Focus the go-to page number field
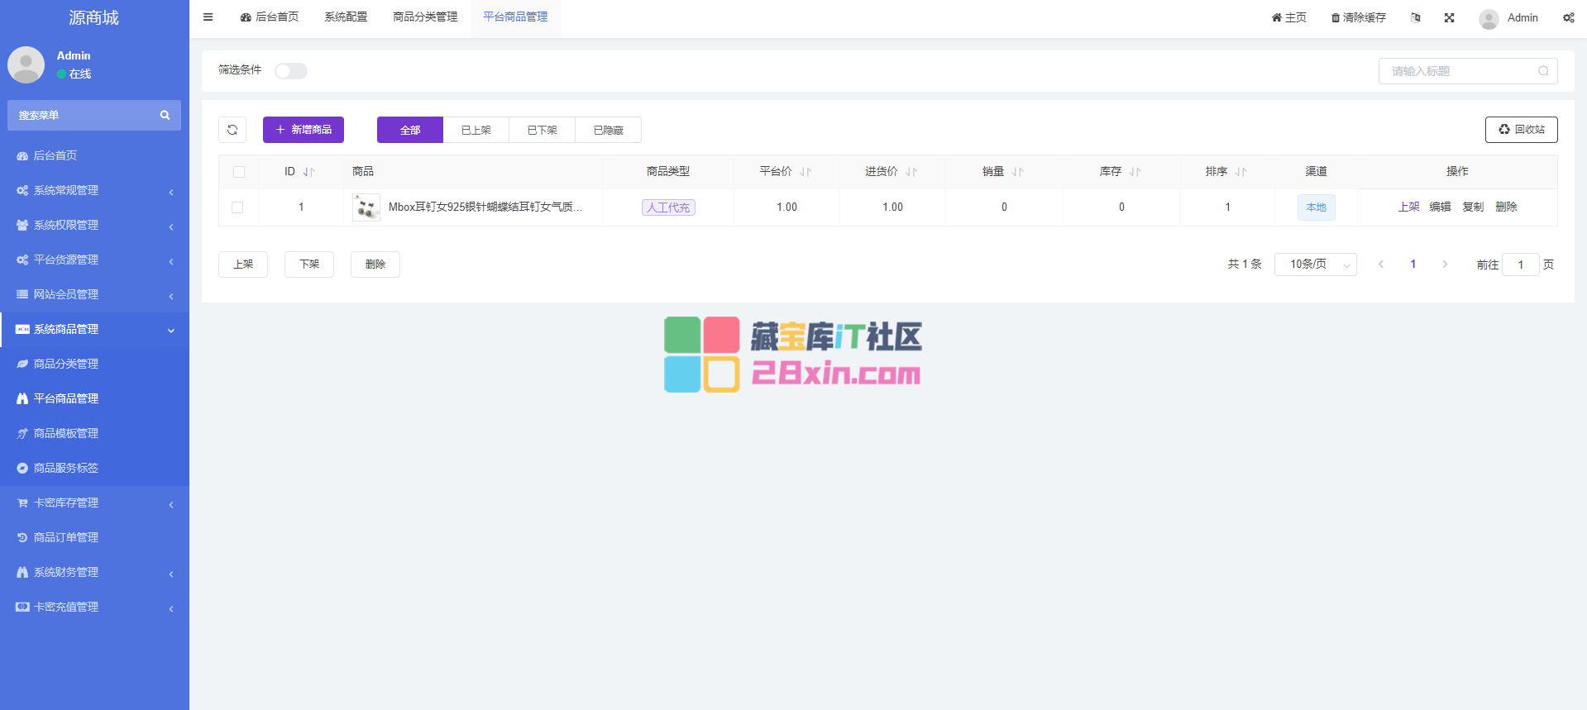This screenshot has height=710, width=1587. pos(1521,264)
